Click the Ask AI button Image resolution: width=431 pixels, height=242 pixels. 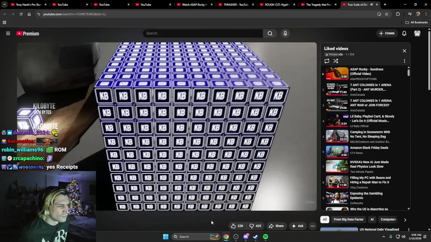[x=297, y=226]
